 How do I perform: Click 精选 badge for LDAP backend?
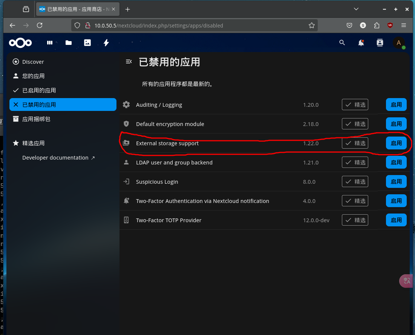[355, 162]
